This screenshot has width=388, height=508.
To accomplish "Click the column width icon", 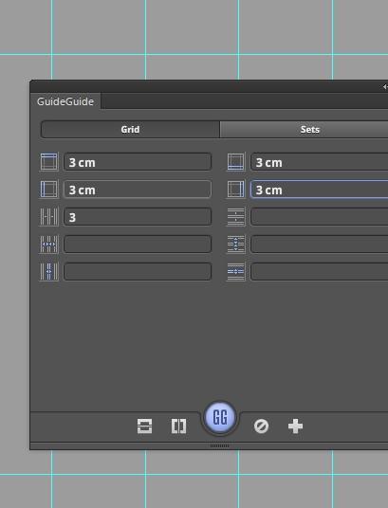I will point(49,244).
